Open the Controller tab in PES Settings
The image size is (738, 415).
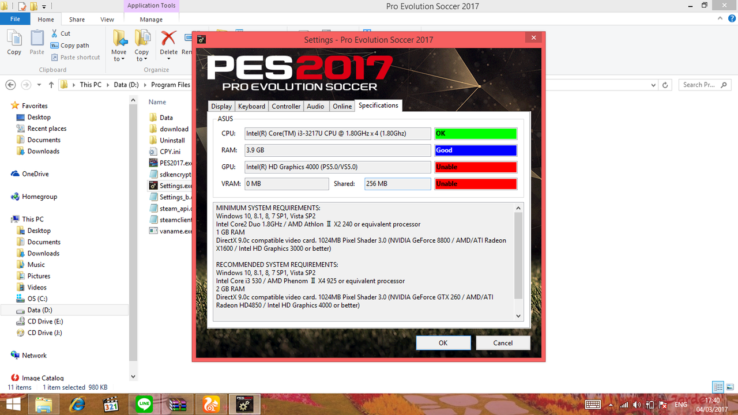coord(286,106)
